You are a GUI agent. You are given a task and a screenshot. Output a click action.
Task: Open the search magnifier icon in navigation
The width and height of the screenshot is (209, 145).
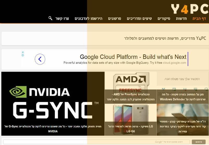(x=50, y=18)
